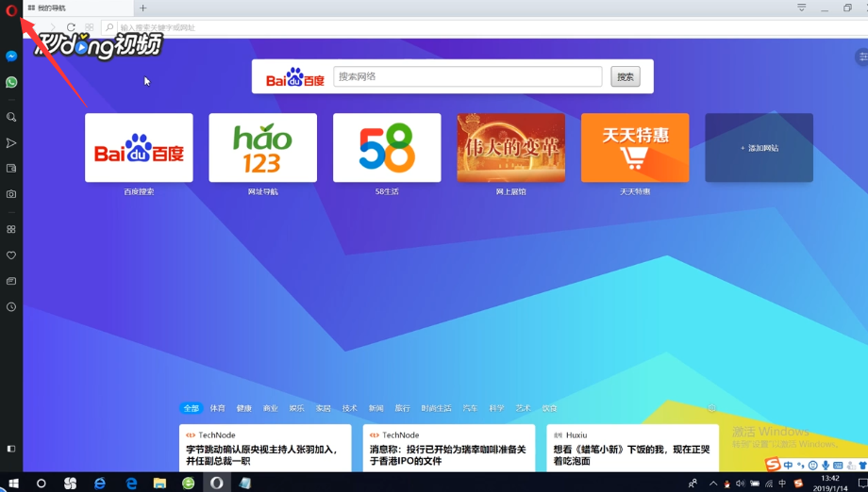
Task: Select the 商业 news category
Action: tap(271, 408)
